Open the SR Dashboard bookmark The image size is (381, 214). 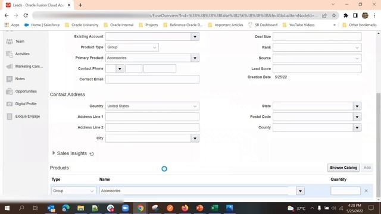coord(263,25)
